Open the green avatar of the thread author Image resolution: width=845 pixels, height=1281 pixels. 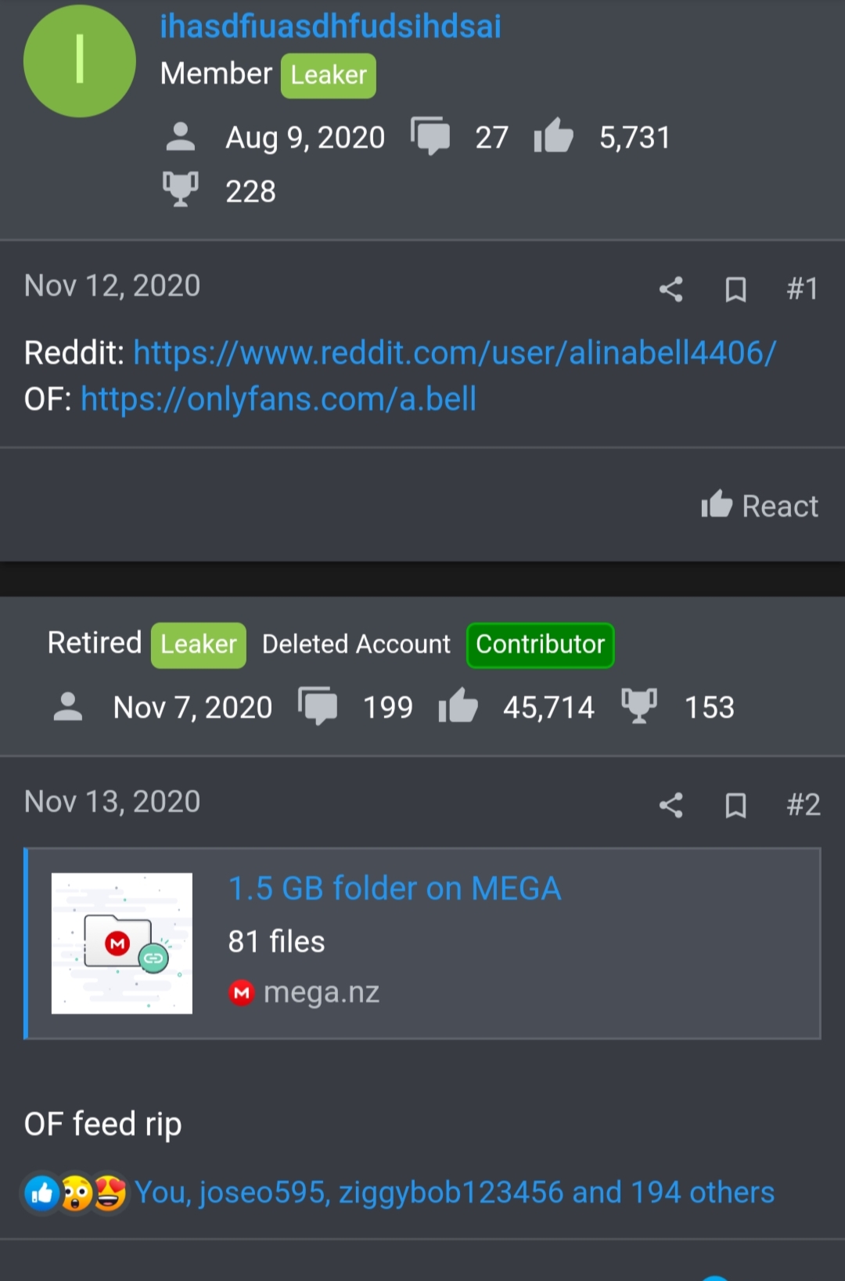[x=79, y=61]
